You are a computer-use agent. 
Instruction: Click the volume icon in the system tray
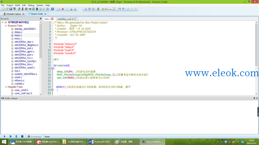coord(234,142)
